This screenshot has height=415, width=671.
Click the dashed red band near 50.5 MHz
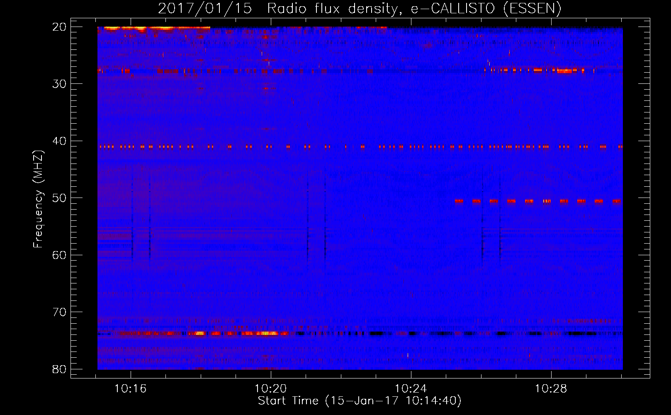[538, 201]
